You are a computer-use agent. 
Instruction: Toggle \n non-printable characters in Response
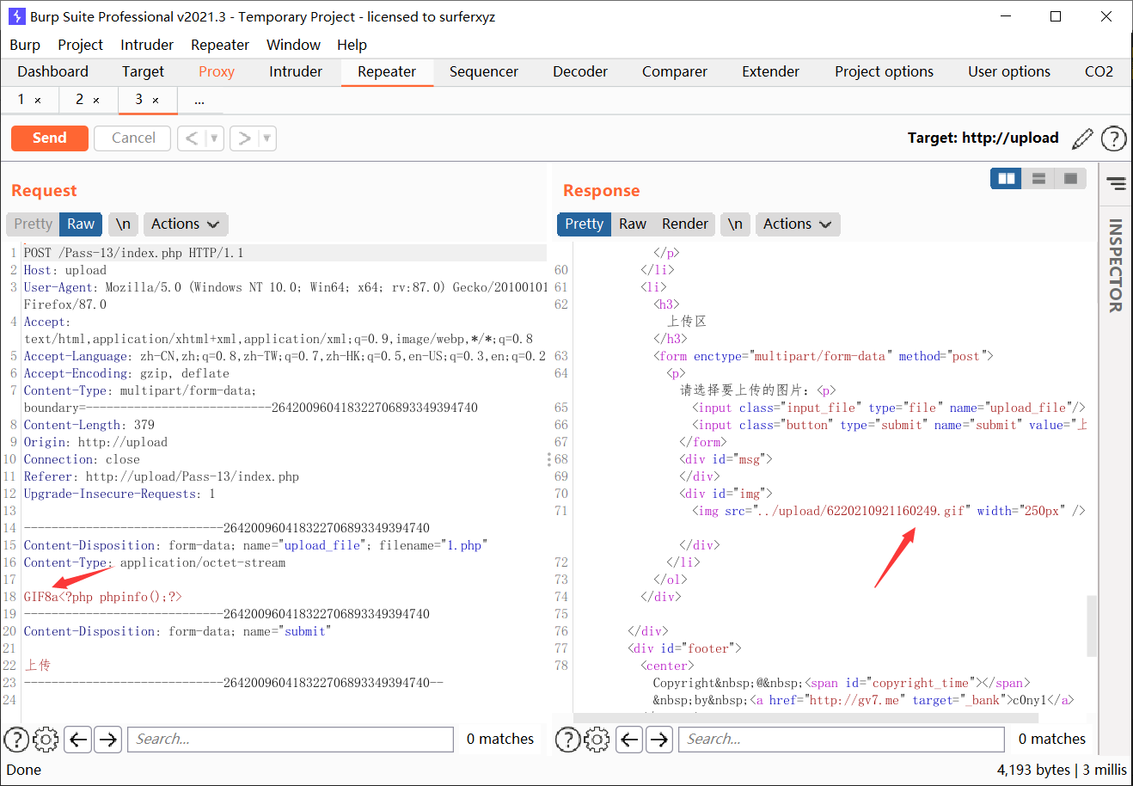tap(735, 224)
